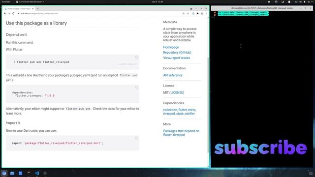This screenshot has height=177, width=315.
Task: Open Chromium three-dot menu
Action: [206, 13]
